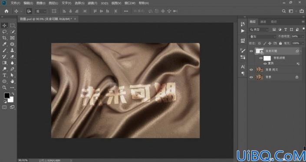This screenshot has width=306, height=162.
Task: Open the Fill slider dropdown arrow
Action: [x=303, y=43]
